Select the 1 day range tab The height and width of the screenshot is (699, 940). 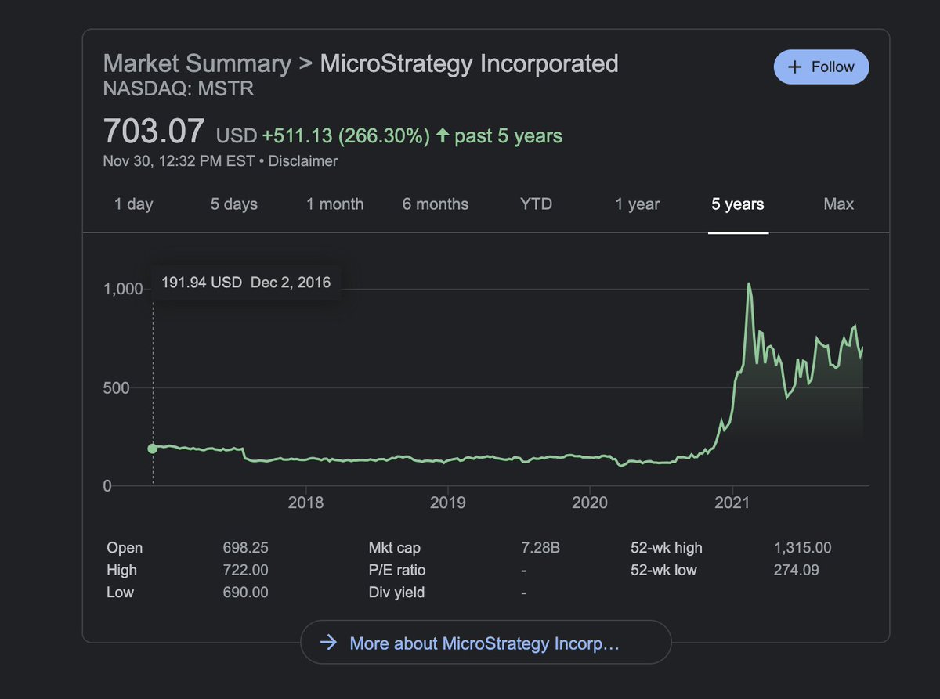[133, 204]
